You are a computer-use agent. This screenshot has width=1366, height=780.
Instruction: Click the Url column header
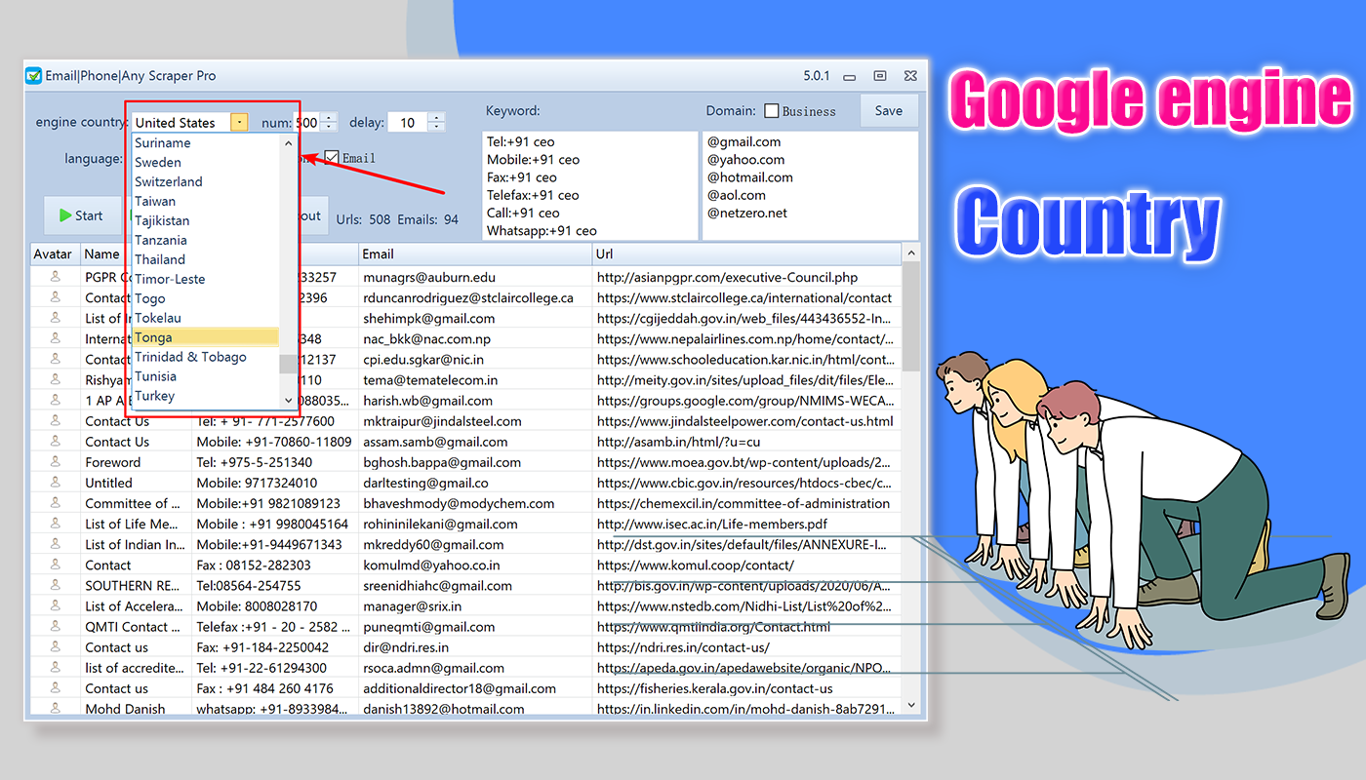pyautogui.click(x=746, y=253)
